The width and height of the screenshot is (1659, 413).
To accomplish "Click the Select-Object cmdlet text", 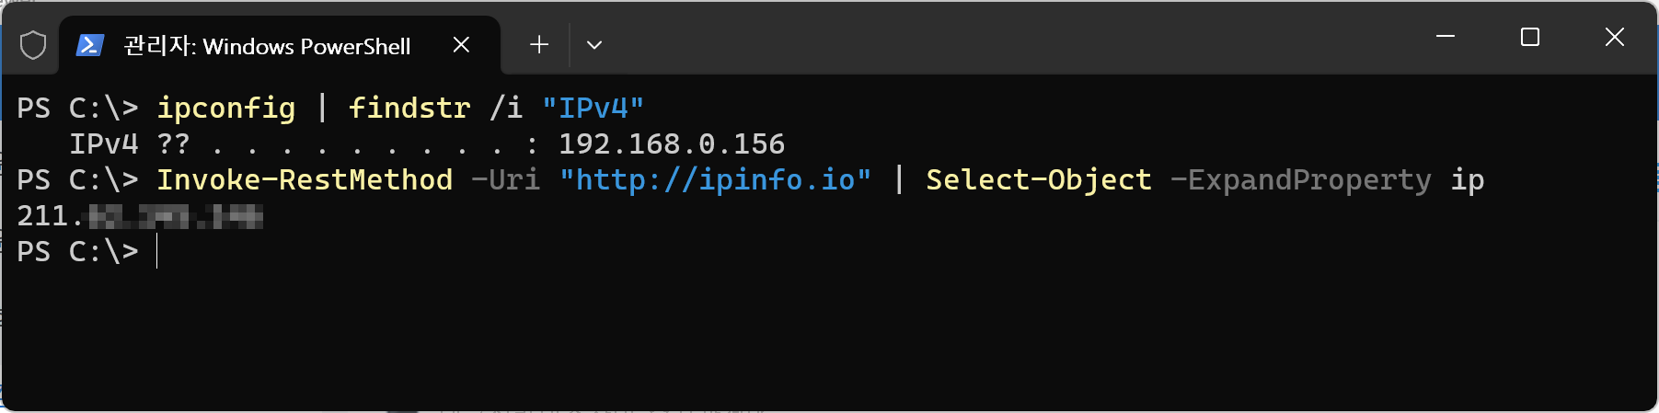I will point(1039,180).
